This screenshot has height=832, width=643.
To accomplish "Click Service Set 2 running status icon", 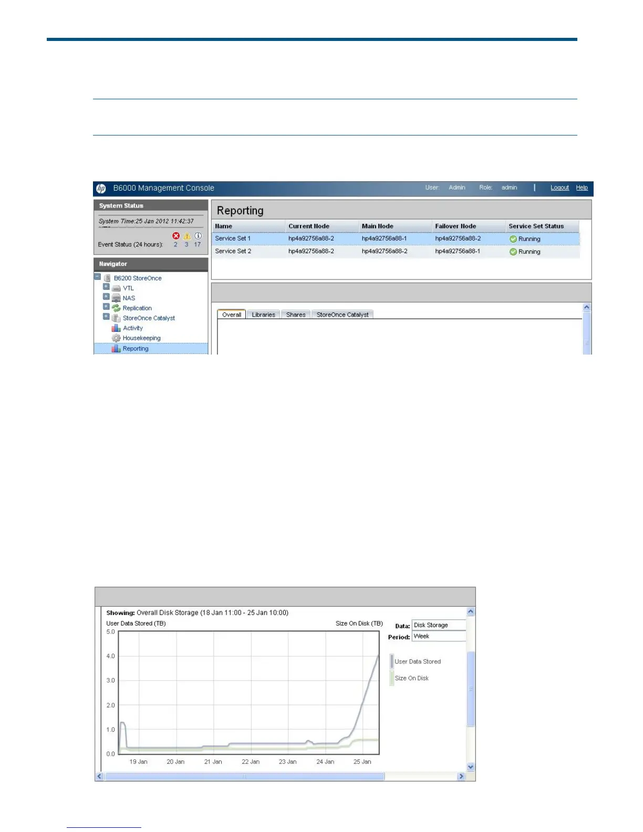I will [513, 252].
